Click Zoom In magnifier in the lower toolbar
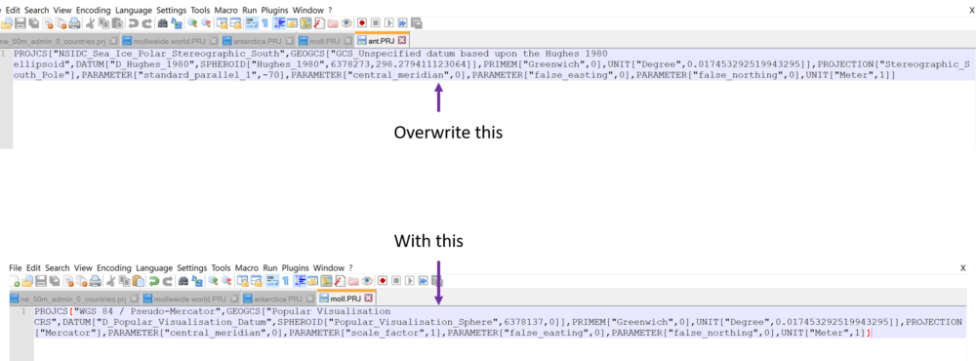Image resolution: width=976 pixels, height=361 pixels. click(x=214, y=281)
